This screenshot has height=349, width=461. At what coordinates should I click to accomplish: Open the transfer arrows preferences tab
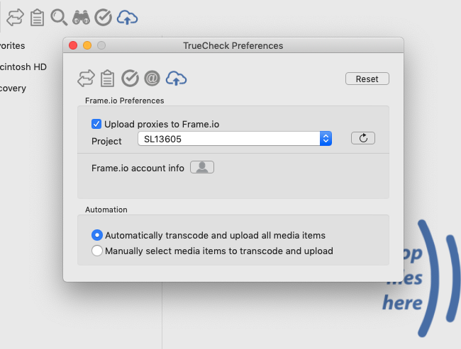[x=86, y=79]
